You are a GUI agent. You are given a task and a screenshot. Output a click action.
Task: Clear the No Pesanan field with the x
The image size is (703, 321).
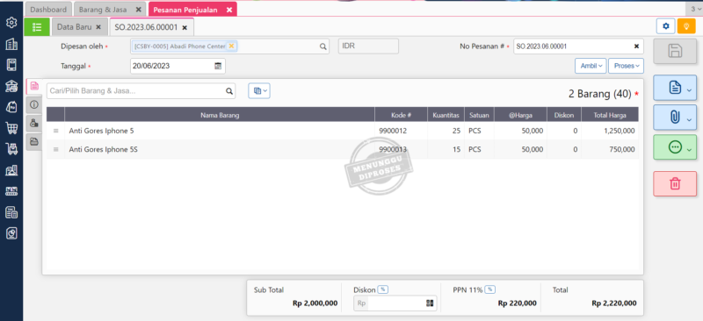636,46
